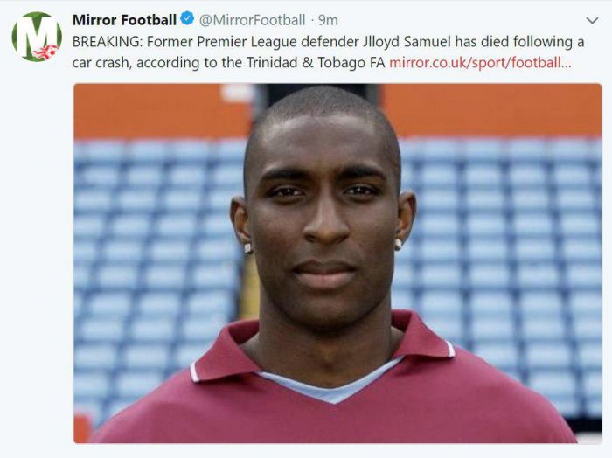Open the Mirror Football profile avatar

[37, 37]
